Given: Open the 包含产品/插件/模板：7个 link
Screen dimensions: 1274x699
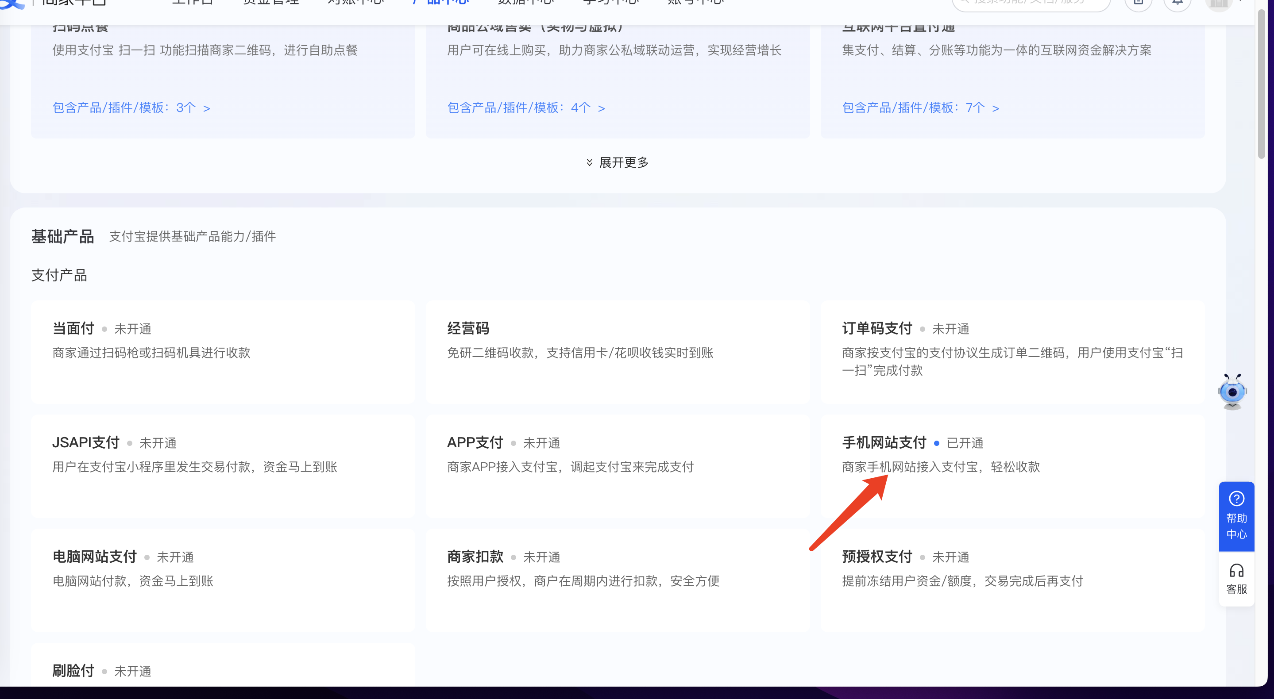Looking at the screenshot, I should coord(921,108).
